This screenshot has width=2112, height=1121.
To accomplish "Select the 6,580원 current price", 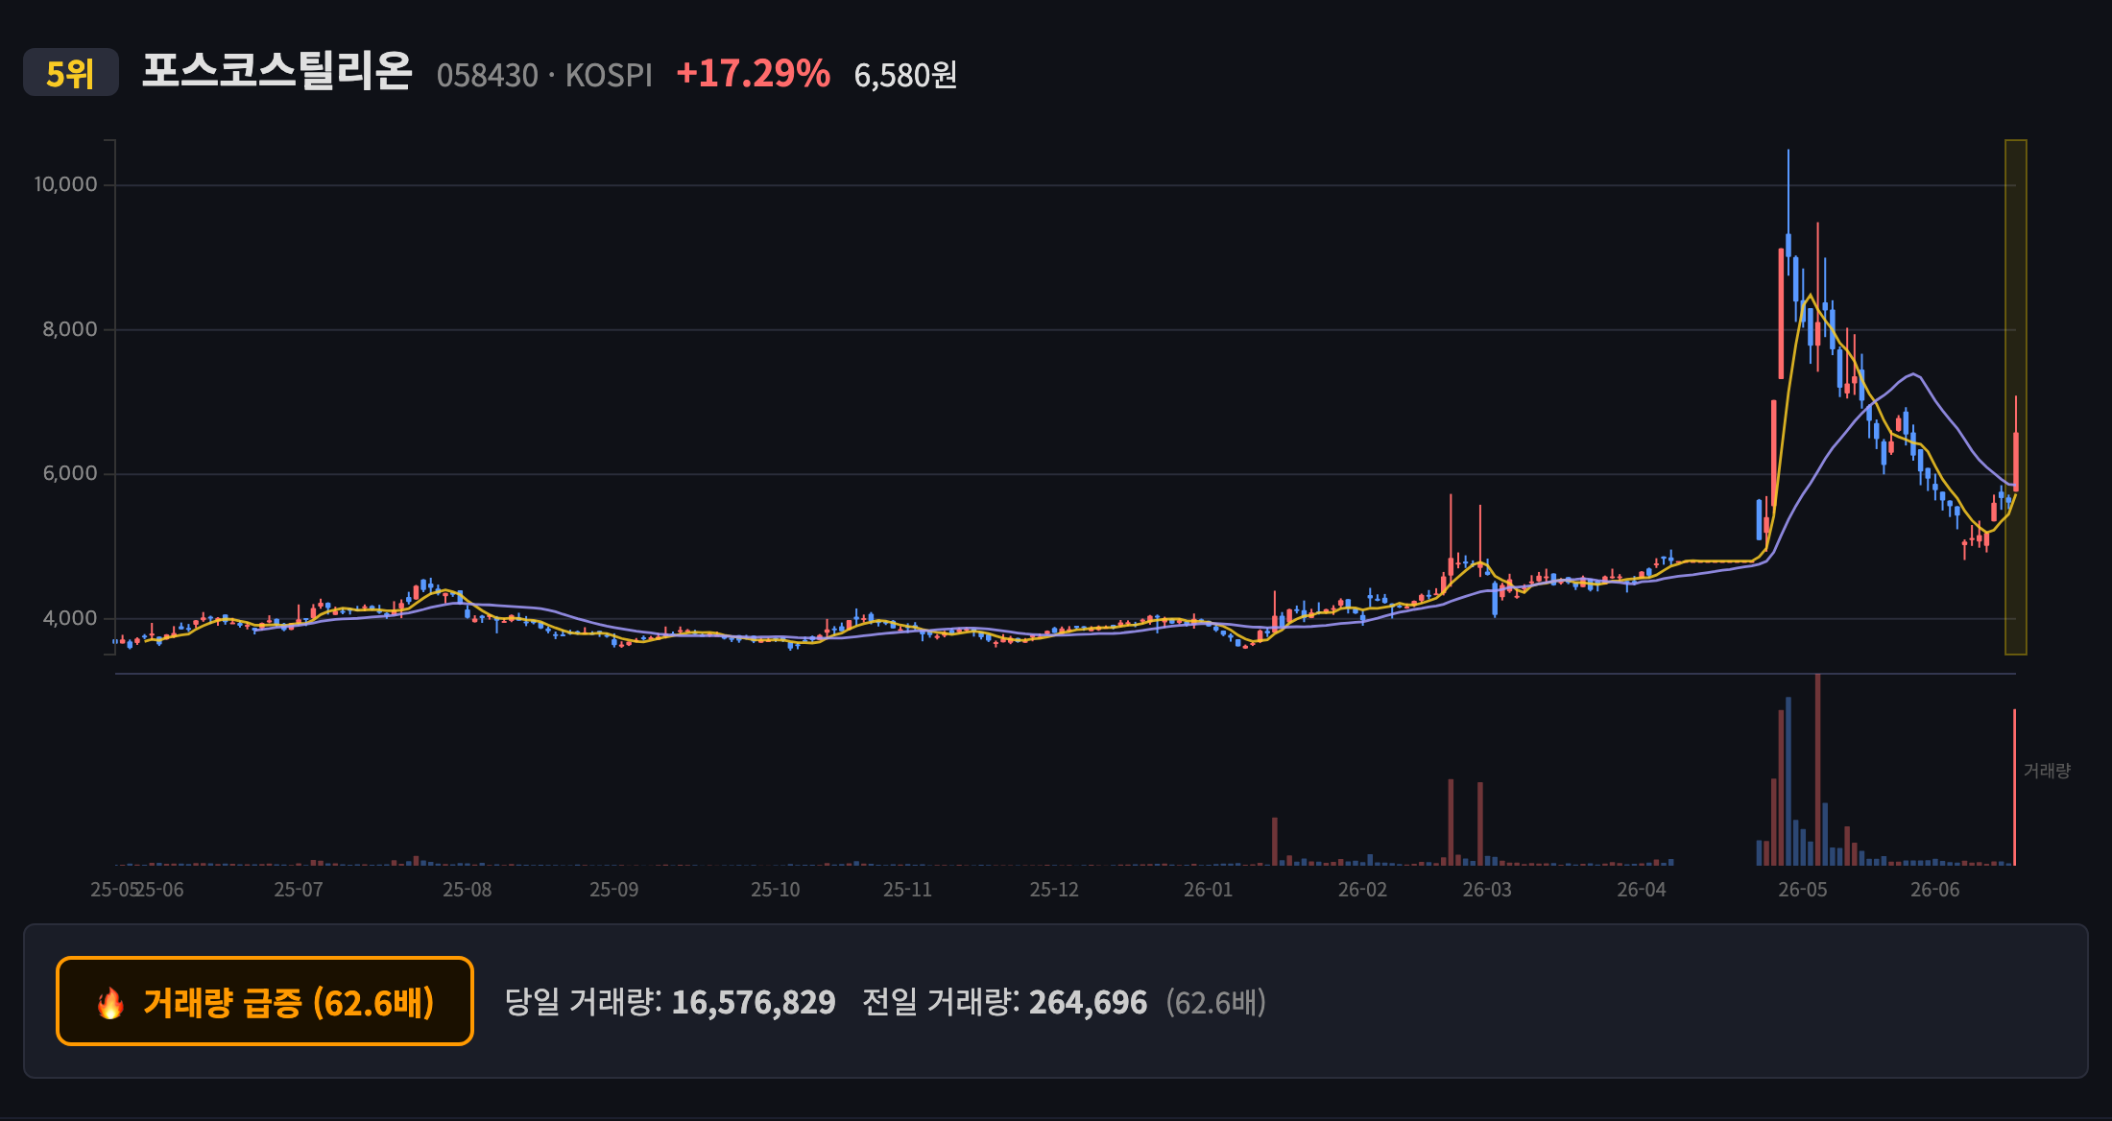I will tap(905, 75).
